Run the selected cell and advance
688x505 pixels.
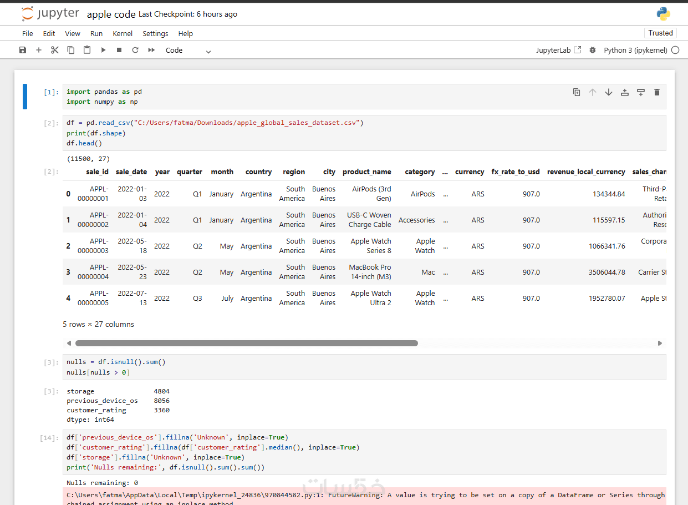tap(103, 50)
